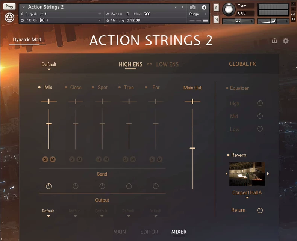Viewport: 297px width, 241px height.
Task: Select previous reverb with left arrow
Action: pos(227,174)
